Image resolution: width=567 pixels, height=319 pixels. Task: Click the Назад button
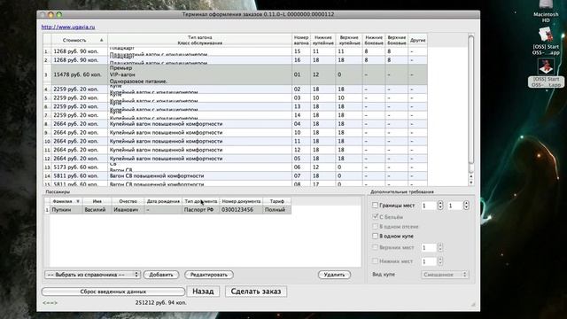click(x=203, y=292)
